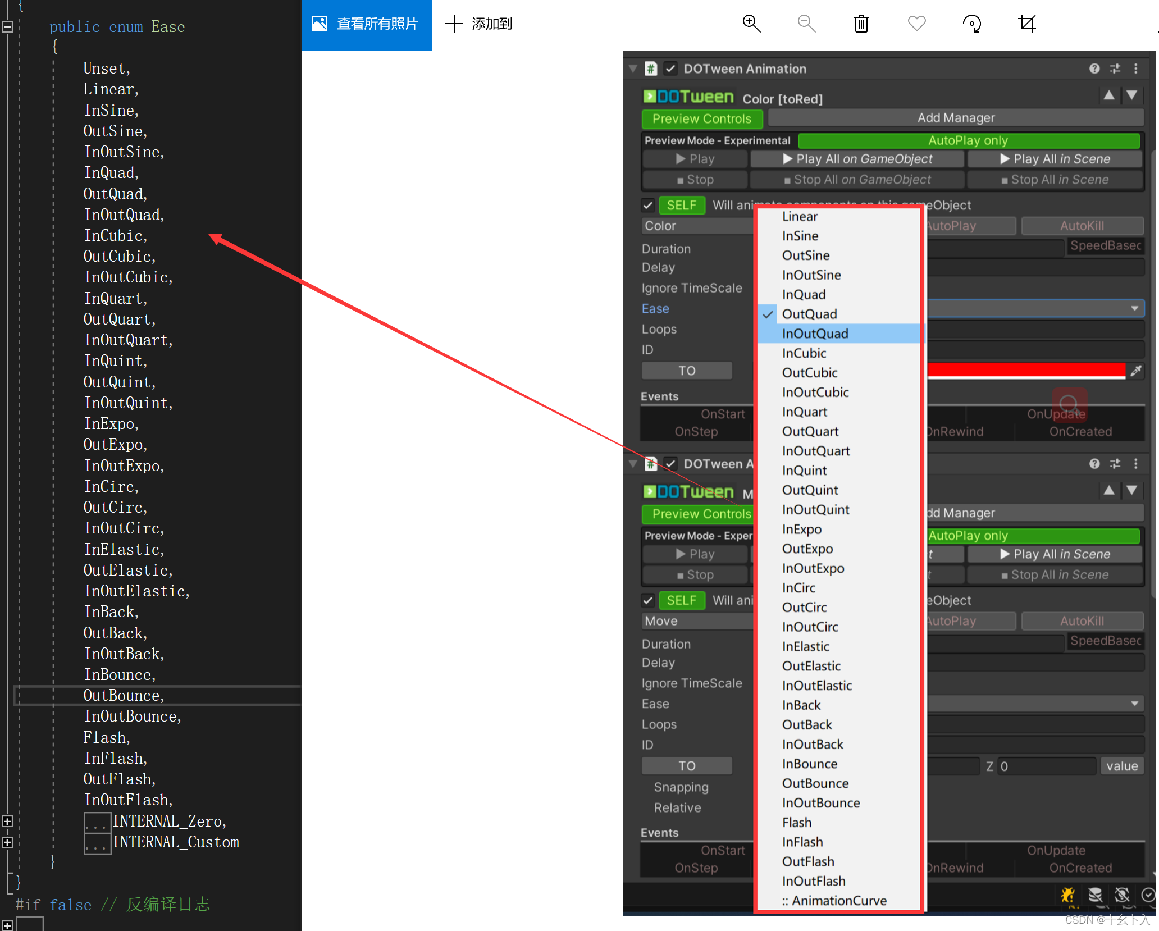Click 查看所有照片 button
1159x931 pixels.
pyautogui.click(x=366, y=24)
